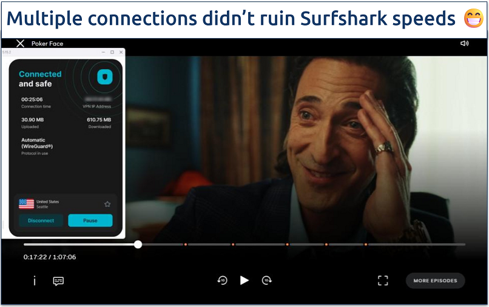Open More Episodes list
489x307 pixels.
(x=435, y=280)
